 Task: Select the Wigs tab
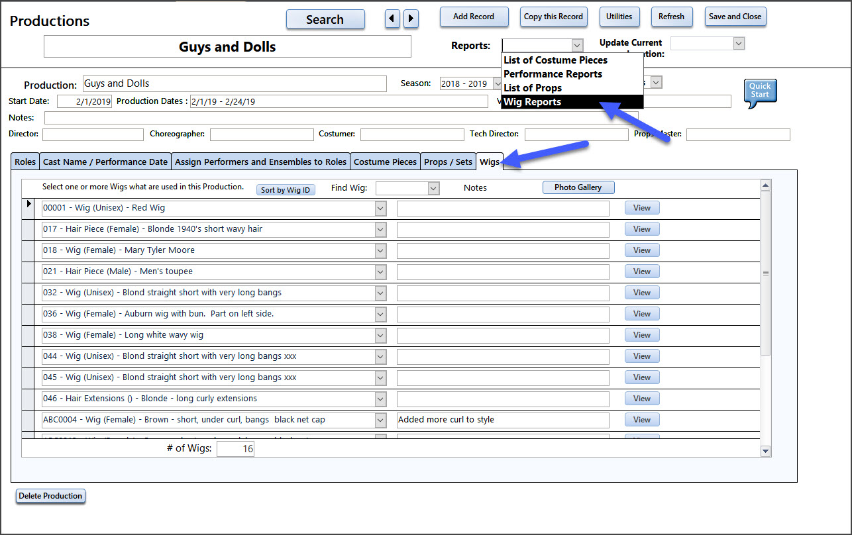(x=490, y=162)
